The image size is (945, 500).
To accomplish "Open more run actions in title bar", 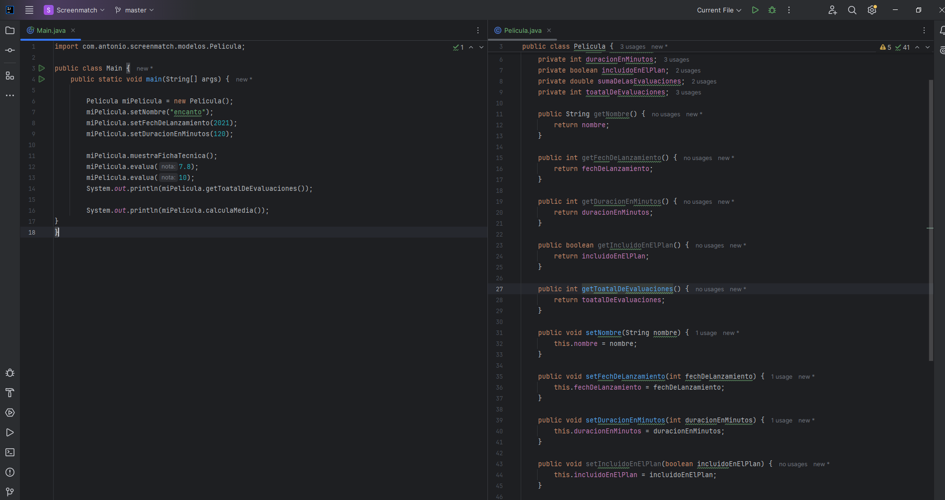I will click(789, 10).
